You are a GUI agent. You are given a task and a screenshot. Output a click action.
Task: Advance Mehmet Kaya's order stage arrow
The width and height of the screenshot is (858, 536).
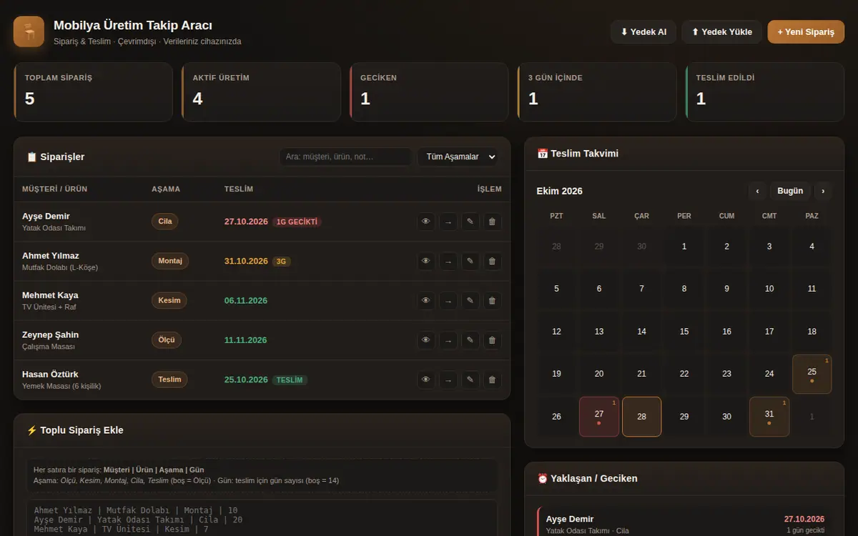point(448,301)
